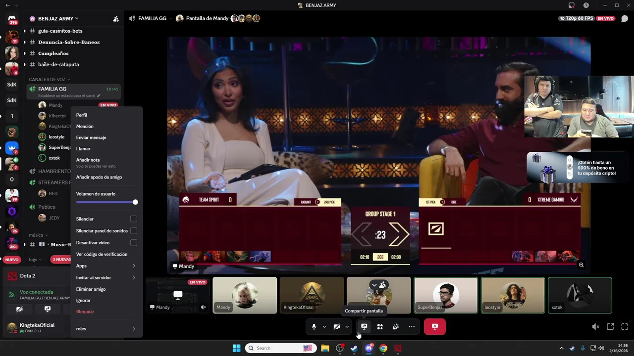This screenshot has height=356, width=634.
Task: Open the three-dots more options in call controls
Action: point(412,327)
